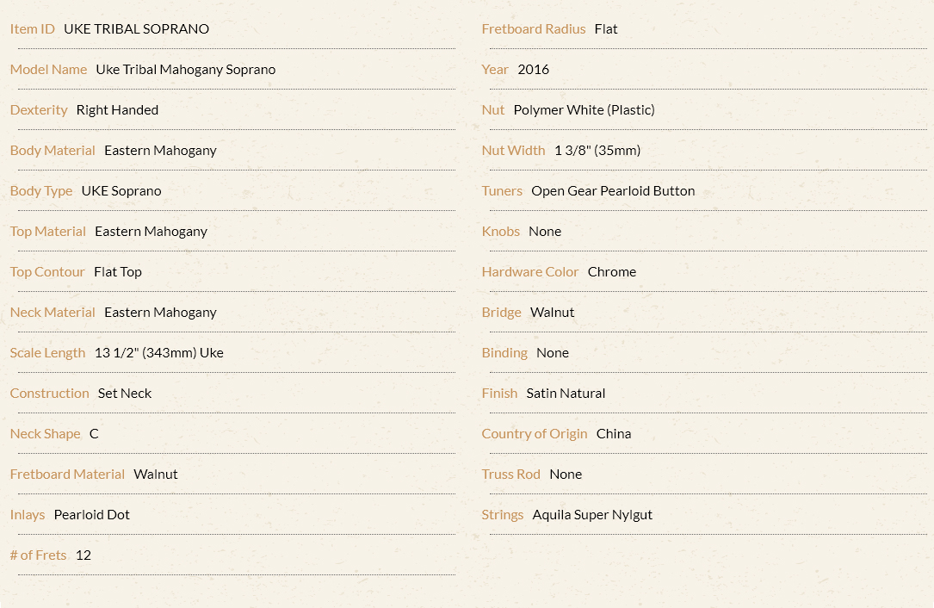The width and height of the screenshot is (934, 608).
Task: Select the Flat Top contour value
Action: click(x=118, y=272)
